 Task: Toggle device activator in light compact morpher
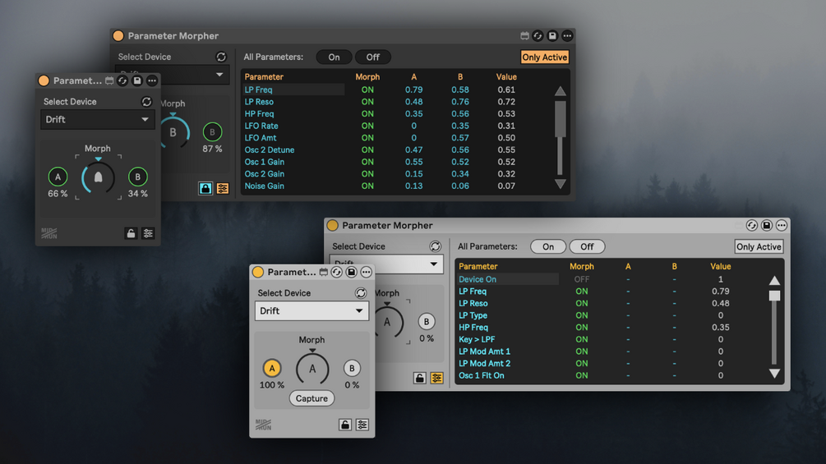tap(257, 272)
